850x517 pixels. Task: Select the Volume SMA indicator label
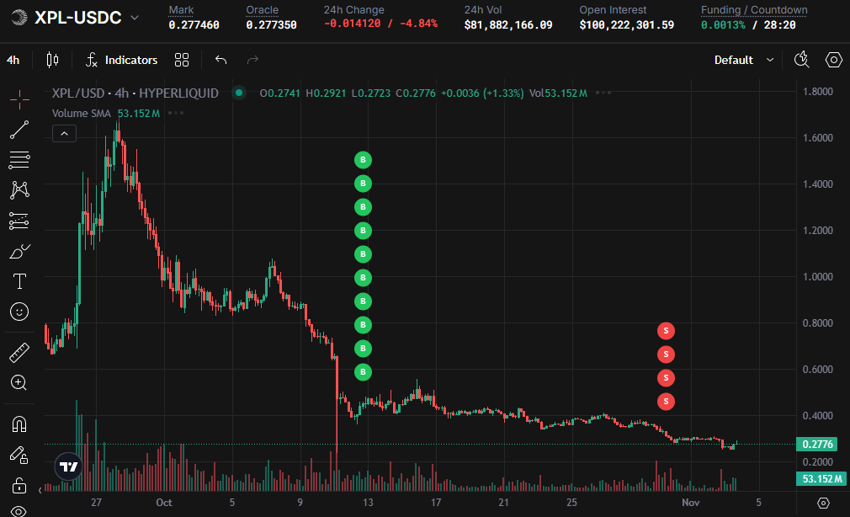point(82,114)
